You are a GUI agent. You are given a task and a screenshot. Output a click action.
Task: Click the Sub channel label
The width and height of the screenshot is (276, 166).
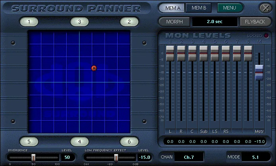click(x=204, y=131)
